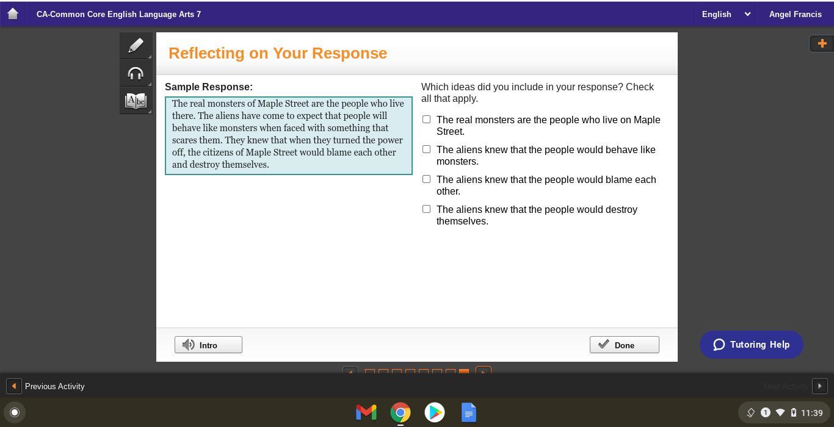834x427 pixels.
Task: Check the battery status icon
Action: pyautogui.click(x=794, y=413)
